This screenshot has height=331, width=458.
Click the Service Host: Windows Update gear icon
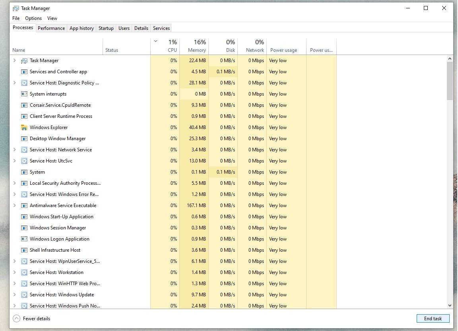click(x=24, y=295)
